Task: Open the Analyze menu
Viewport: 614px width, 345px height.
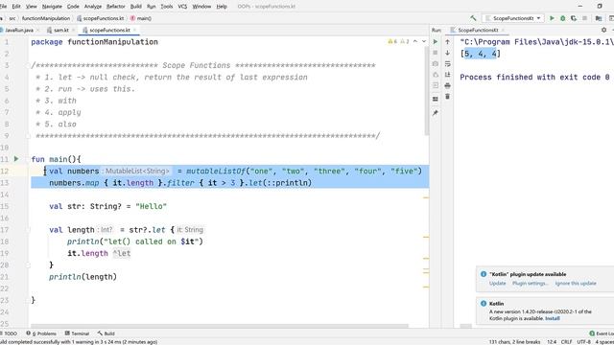Action: tap(93, 7)
